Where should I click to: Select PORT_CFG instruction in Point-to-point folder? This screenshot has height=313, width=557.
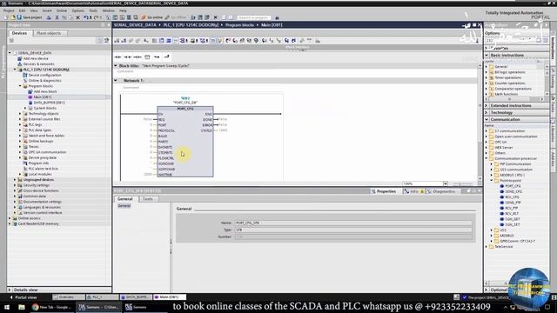tap(513, 186)
